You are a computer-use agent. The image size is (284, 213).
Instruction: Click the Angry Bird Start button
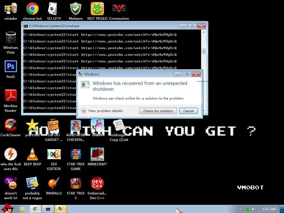(x=7, y=208)
